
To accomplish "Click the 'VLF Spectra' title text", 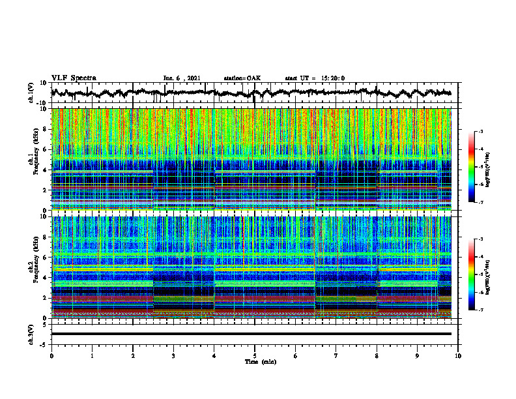I will 74,78.
